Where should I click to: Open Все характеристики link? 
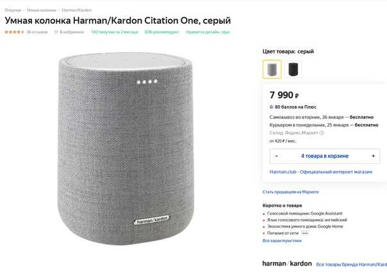(282, 241)
